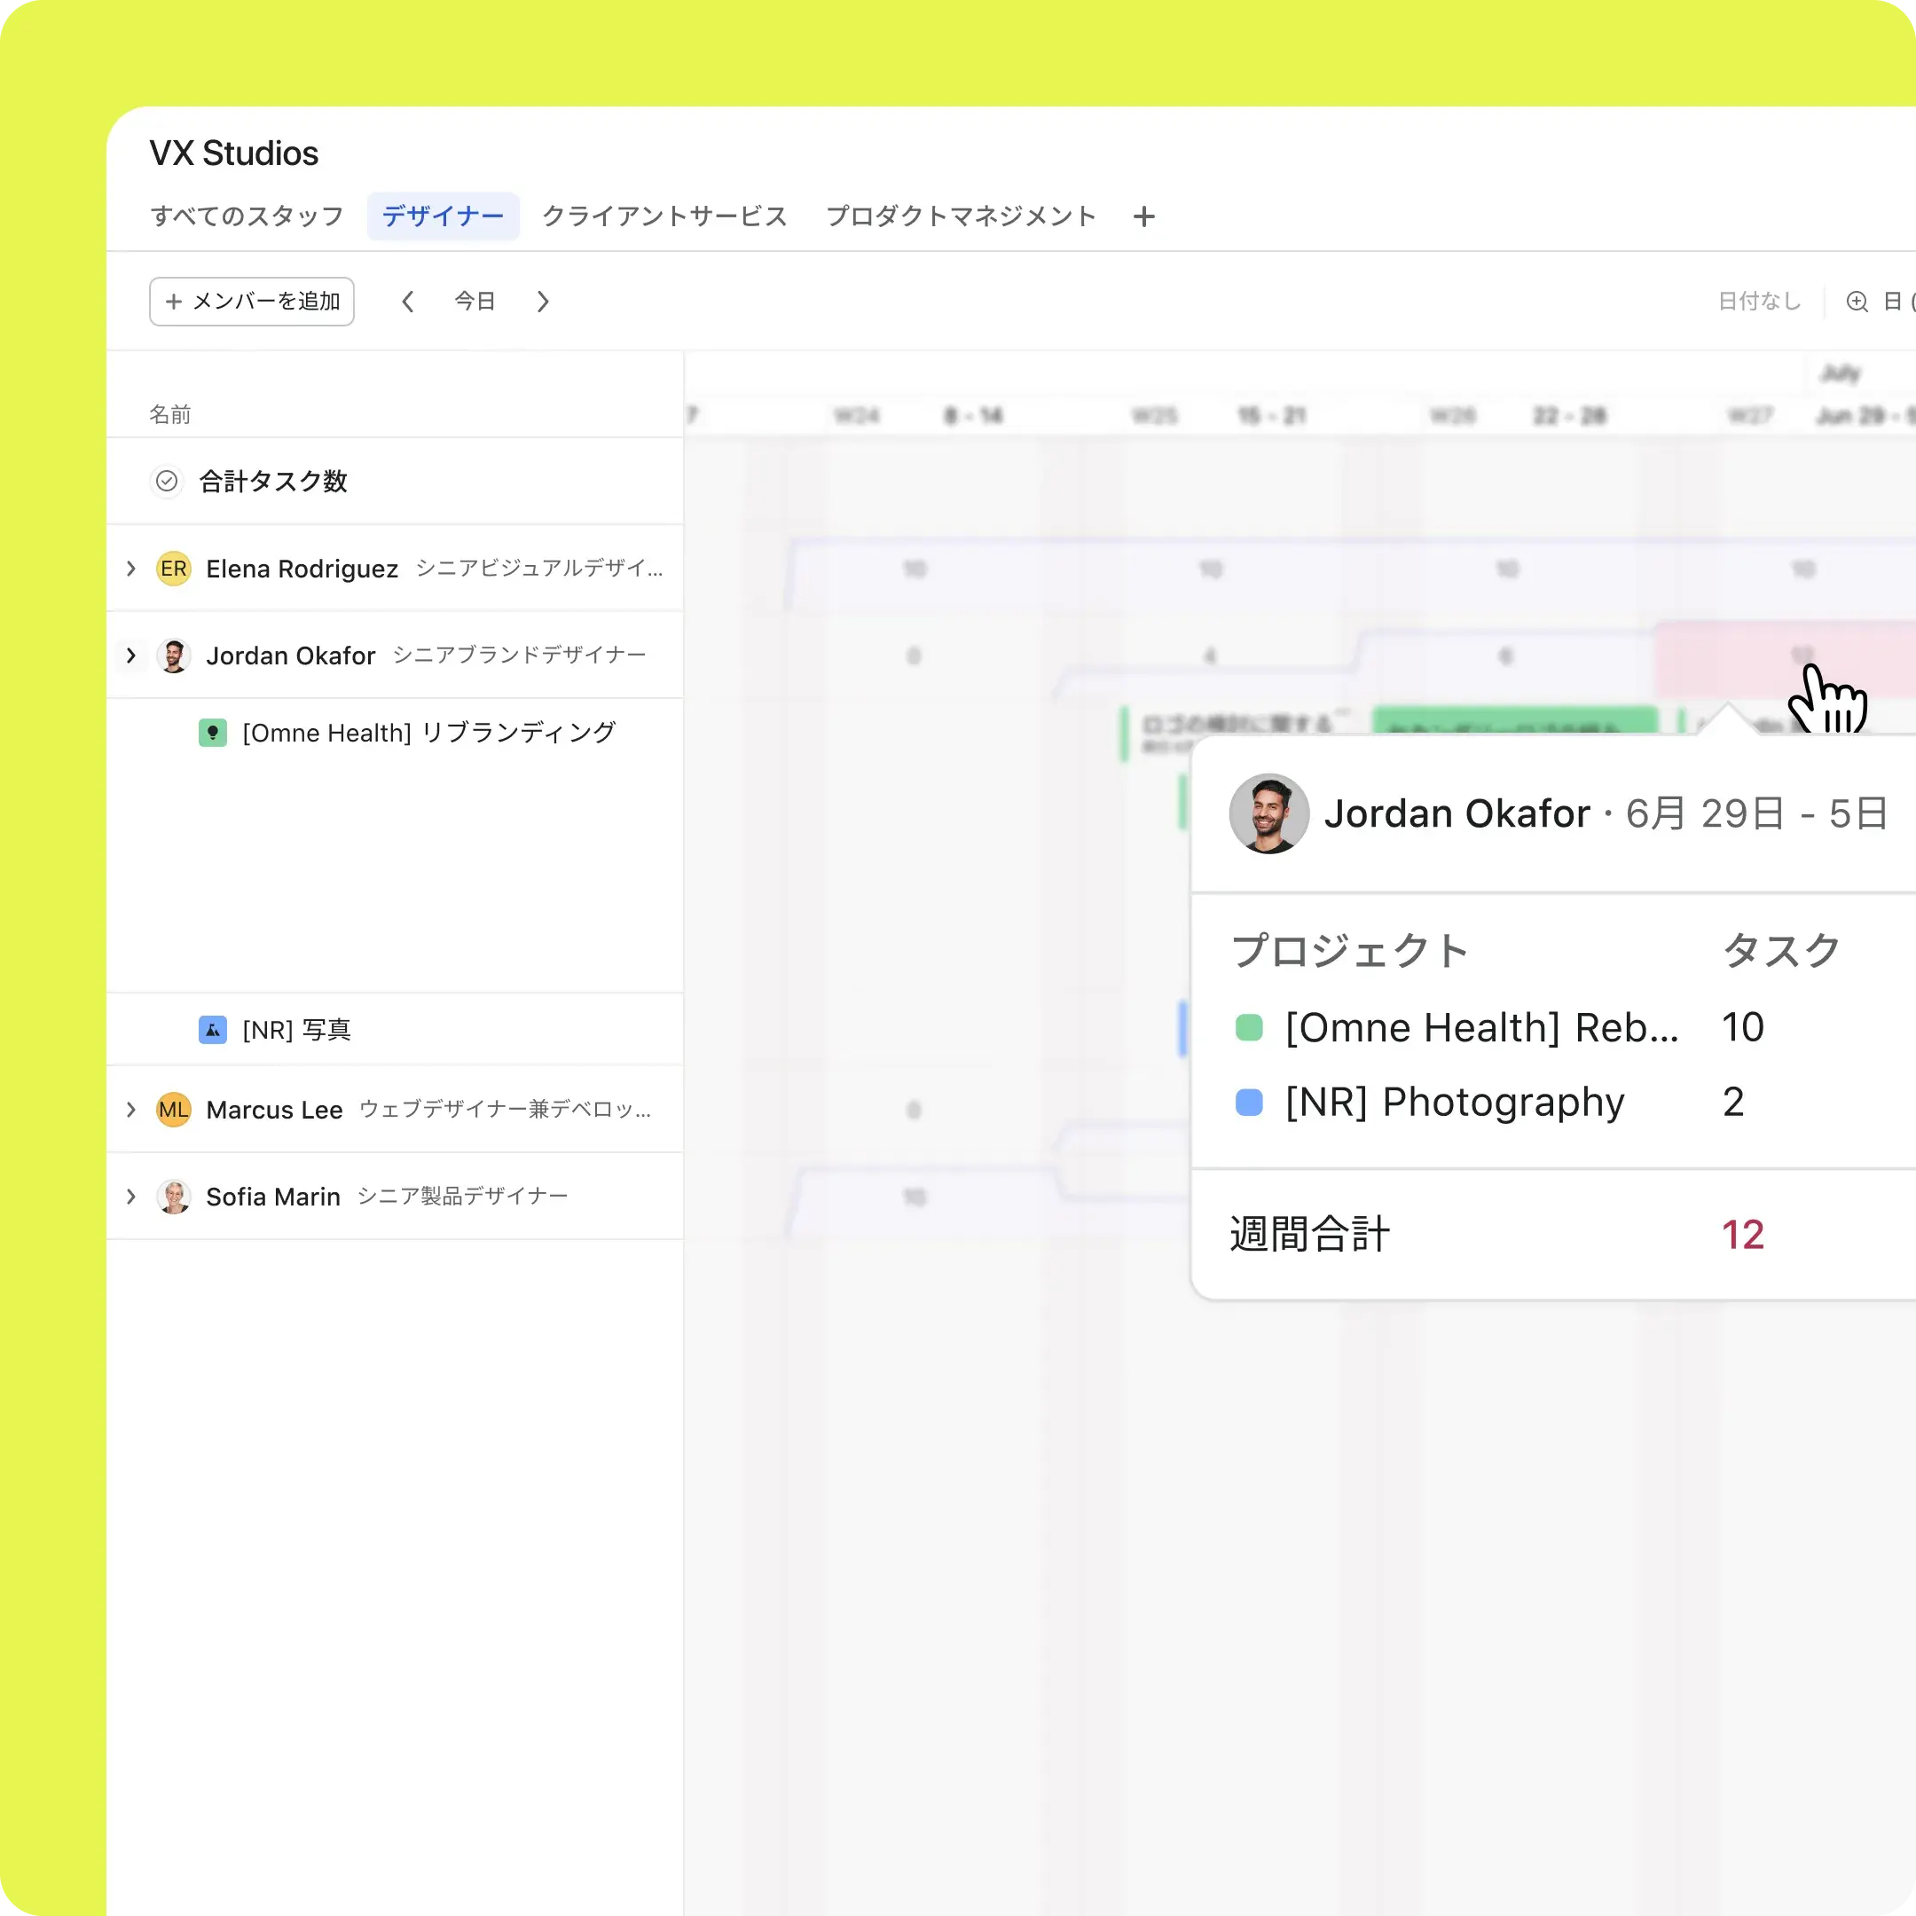Click the 名前 column header

pos(169,414)
